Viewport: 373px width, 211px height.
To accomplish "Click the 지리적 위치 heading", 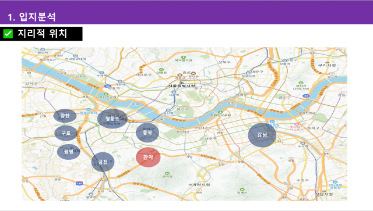I will point(43,34).
